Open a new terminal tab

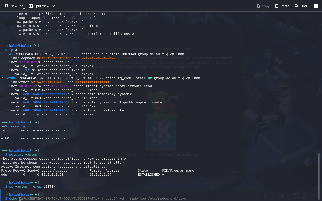point(14,6)
